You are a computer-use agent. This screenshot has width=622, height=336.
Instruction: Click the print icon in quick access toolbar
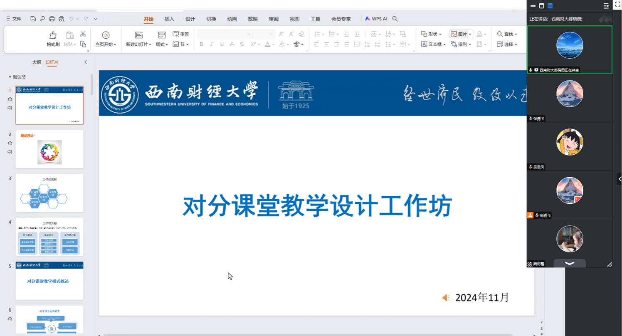(x=52, y=19)
